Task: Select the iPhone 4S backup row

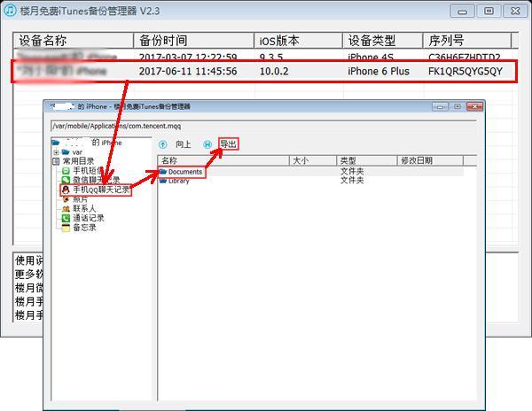Action: [266, 57]
